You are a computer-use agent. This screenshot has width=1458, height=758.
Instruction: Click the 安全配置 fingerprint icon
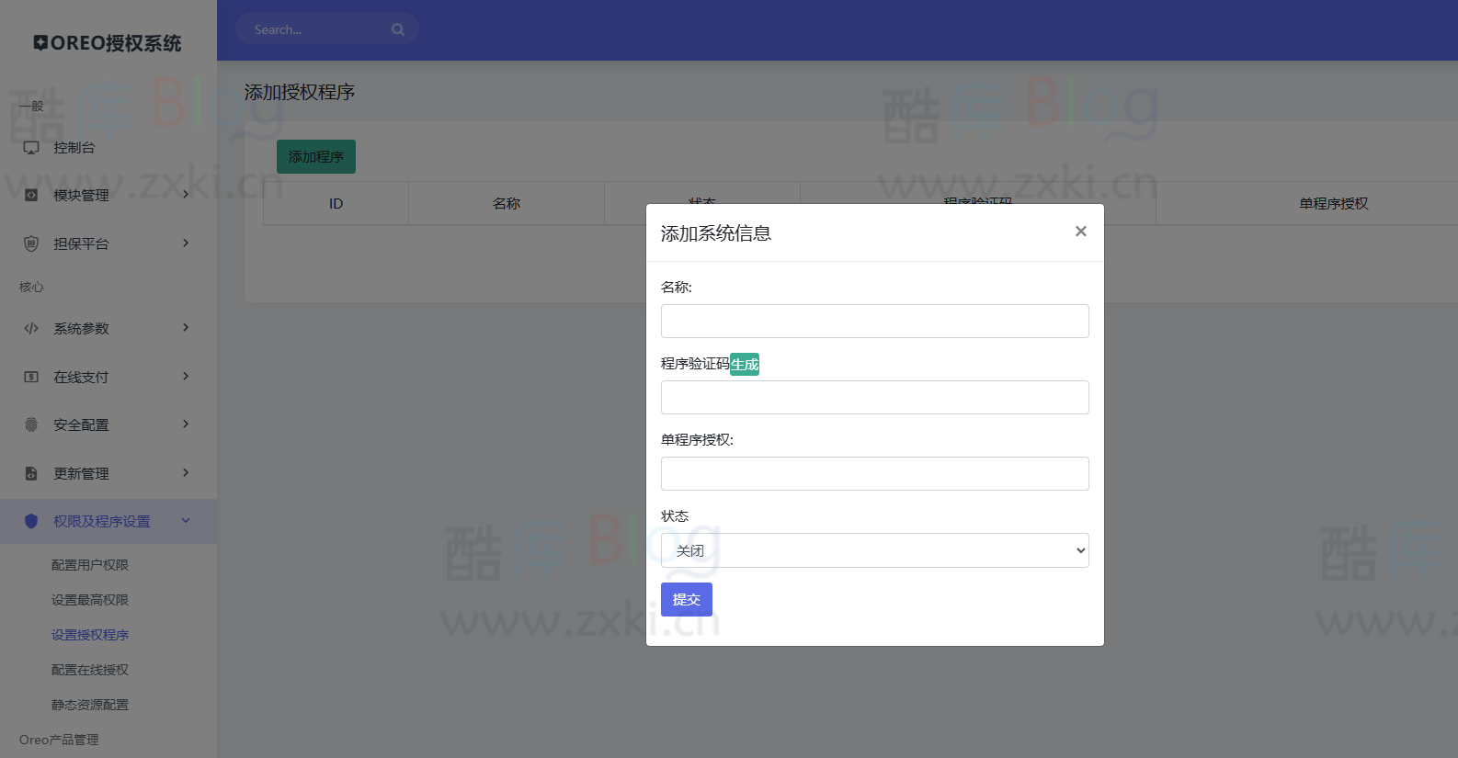31,424
